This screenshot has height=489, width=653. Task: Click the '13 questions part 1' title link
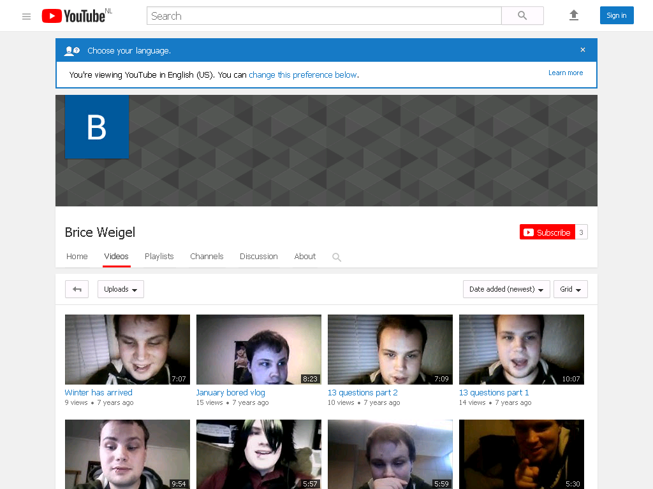(494, 392)
